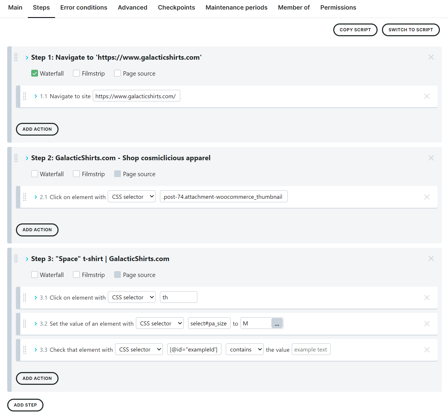Edit the galacticshirts.com URL field
Screen dimensions: 448x419
(136, 96)
